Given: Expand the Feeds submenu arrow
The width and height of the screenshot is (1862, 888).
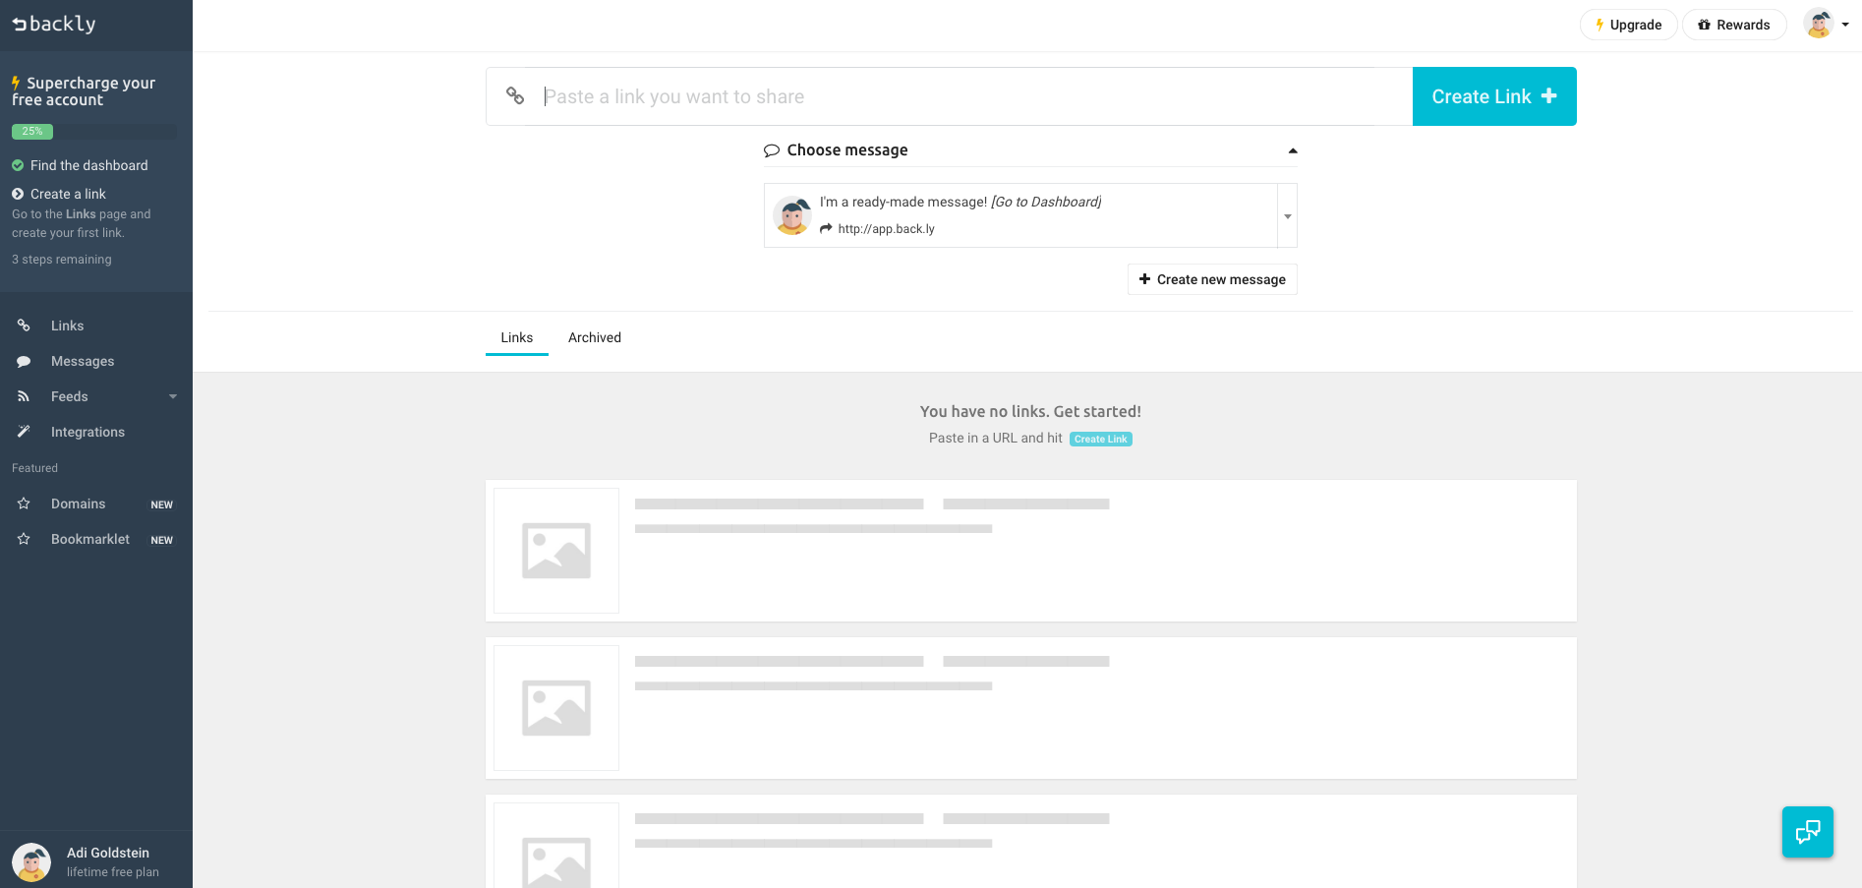Looking at the screenshot, I should (173, 396).
